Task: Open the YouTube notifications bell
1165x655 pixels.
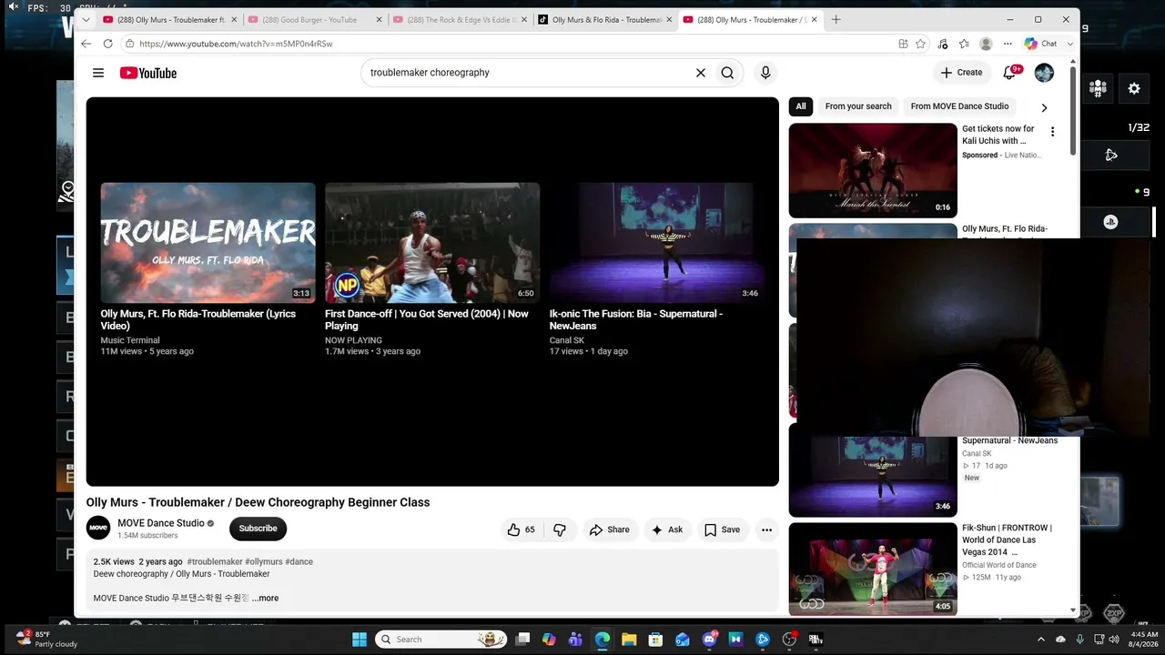Action: point(1010,73)
